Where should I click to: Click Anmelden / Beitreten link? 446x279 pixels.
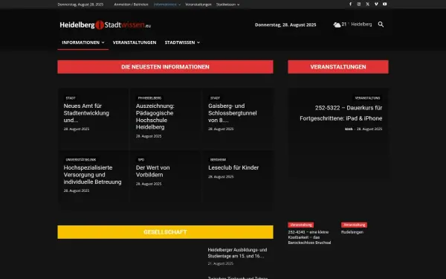point(131,4)
